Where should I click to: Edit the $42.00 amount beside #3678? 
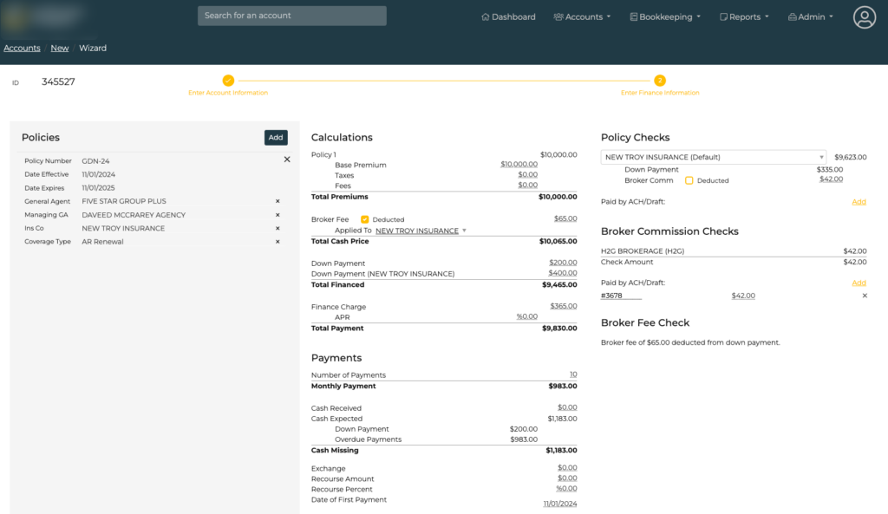[x=743, y=296]
